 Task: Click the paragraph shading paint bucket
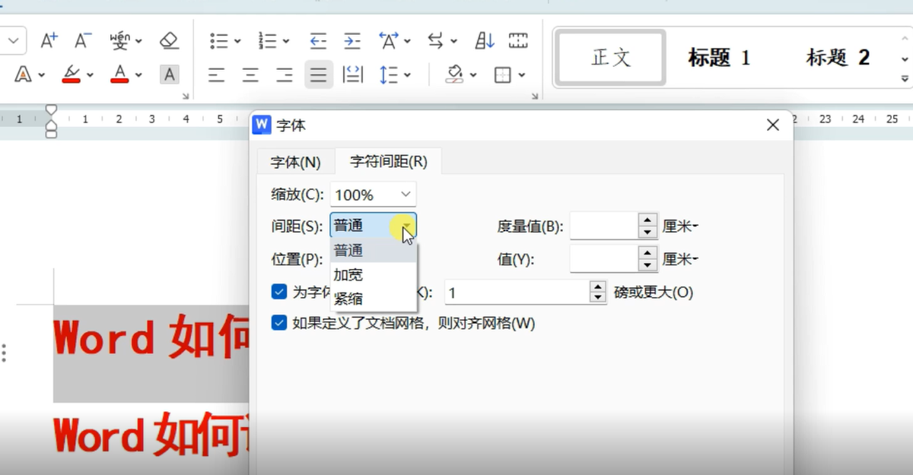click(x=455, y=74)
